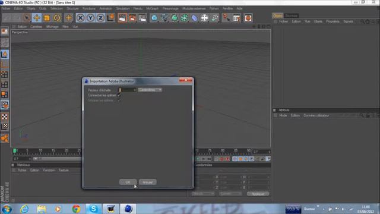Click the search icon in the Objets manager
This screenshot has width=380, height=214.
[x=362, y=21]
